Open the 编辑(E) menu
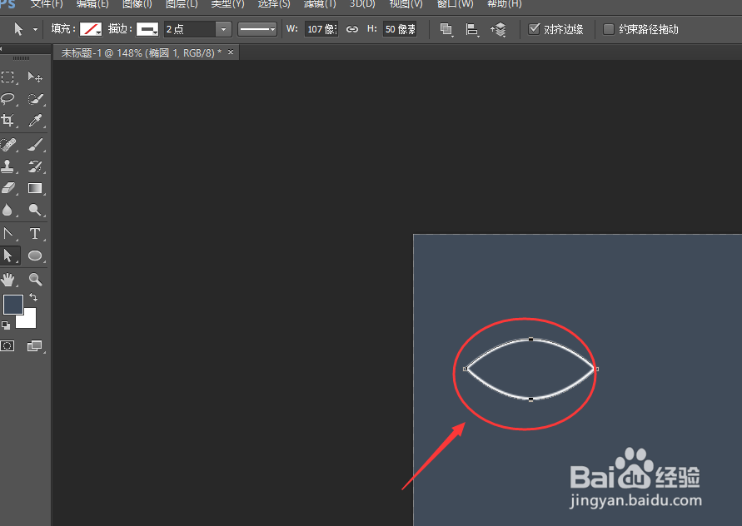This screenshot has height=526, width=742. pyautogui.click(x=92, y=4)
